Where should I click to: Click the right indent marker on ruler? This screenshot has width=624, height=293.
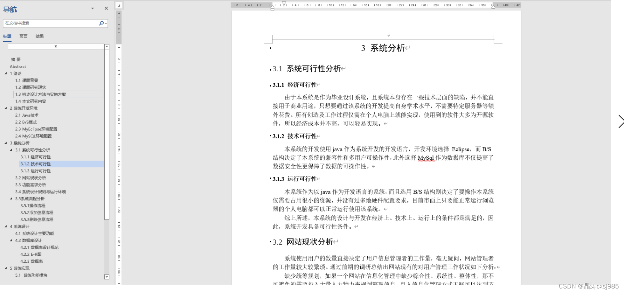(x=493, y=7)
